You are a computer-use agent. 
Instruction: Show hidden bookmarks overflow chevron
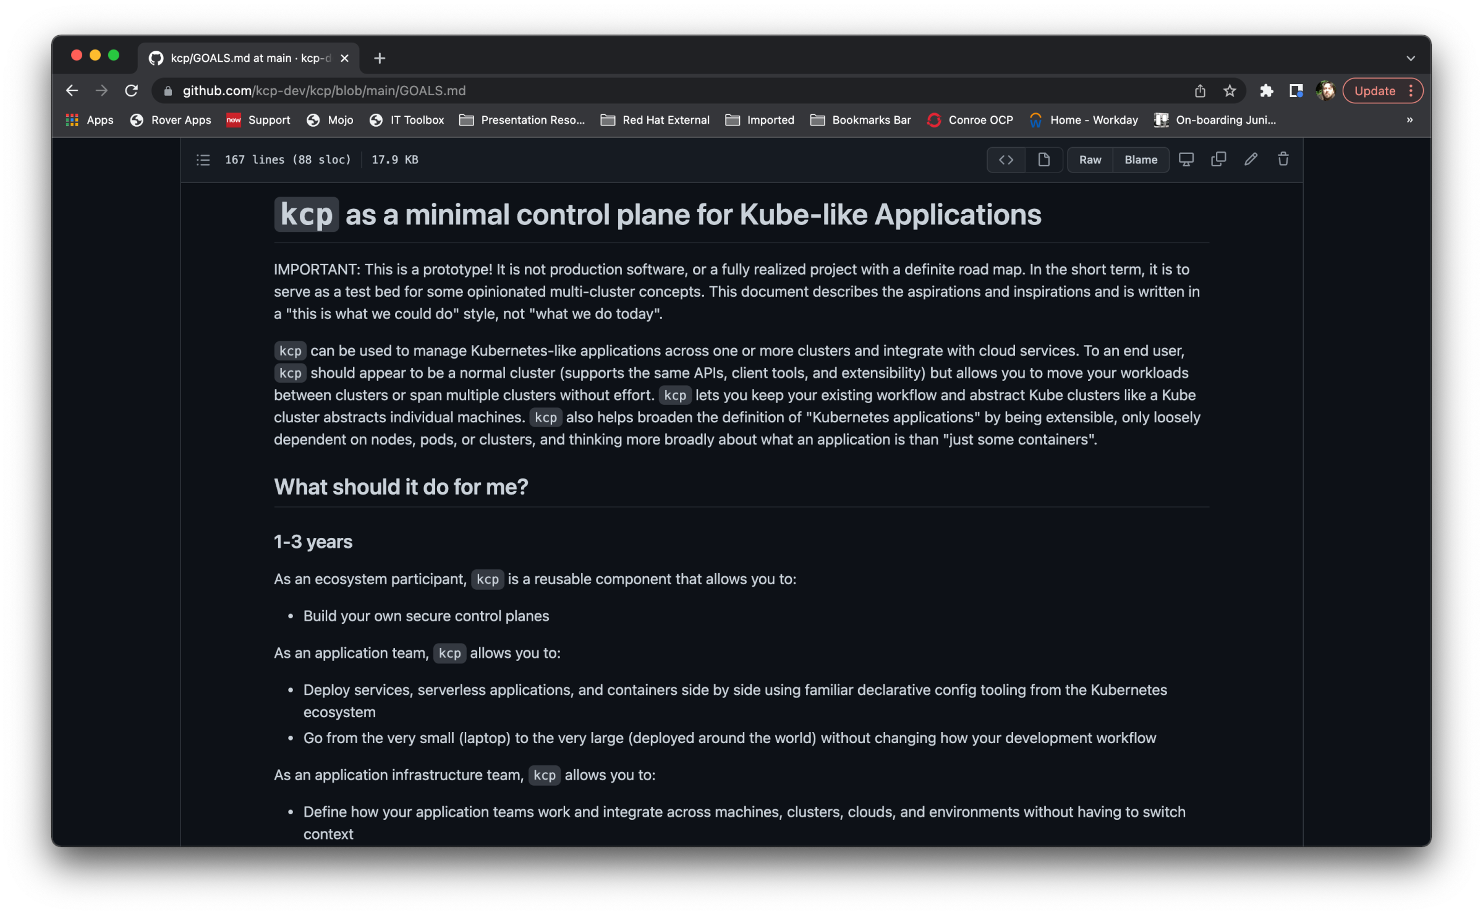pos(1409,120)
